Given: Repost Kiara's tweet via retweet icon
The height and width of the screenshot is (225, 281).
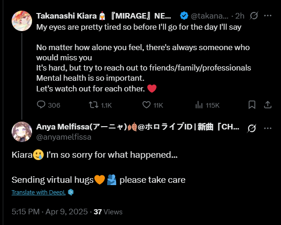Looking at the screenshot, I should point(93,105).
